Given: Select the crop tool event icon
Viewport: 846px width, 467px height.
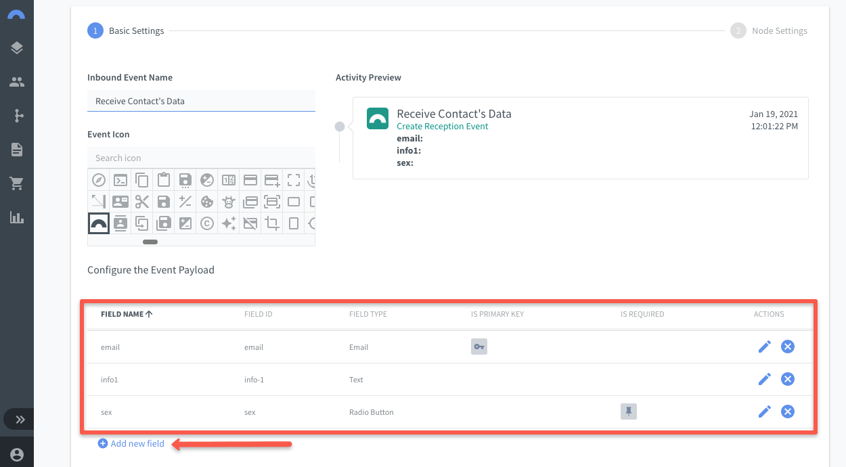Looking at the screenshot, I should [272, 223].
